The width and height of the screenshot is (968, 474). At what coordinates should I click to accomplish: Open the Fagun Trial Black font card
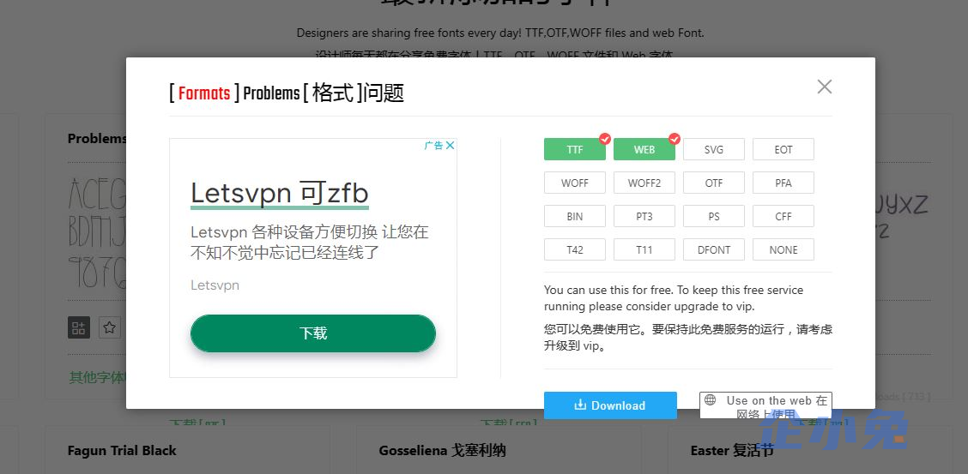122,451
